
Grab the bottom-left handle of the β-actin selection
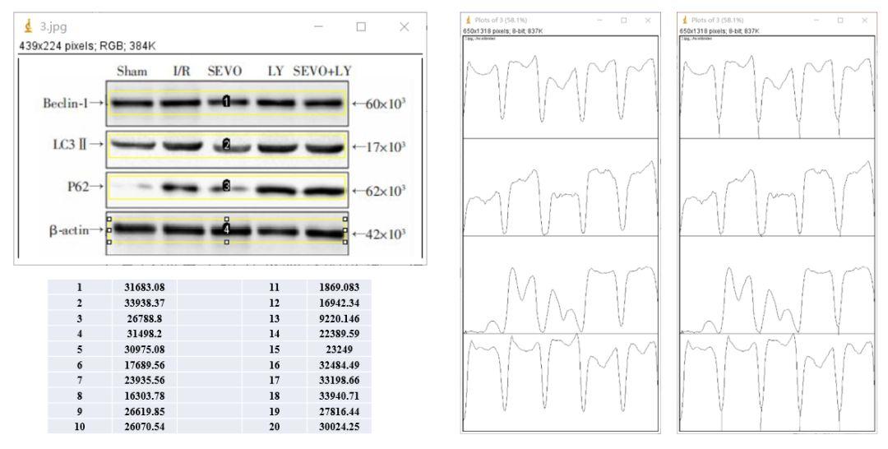tap(109, 242)
